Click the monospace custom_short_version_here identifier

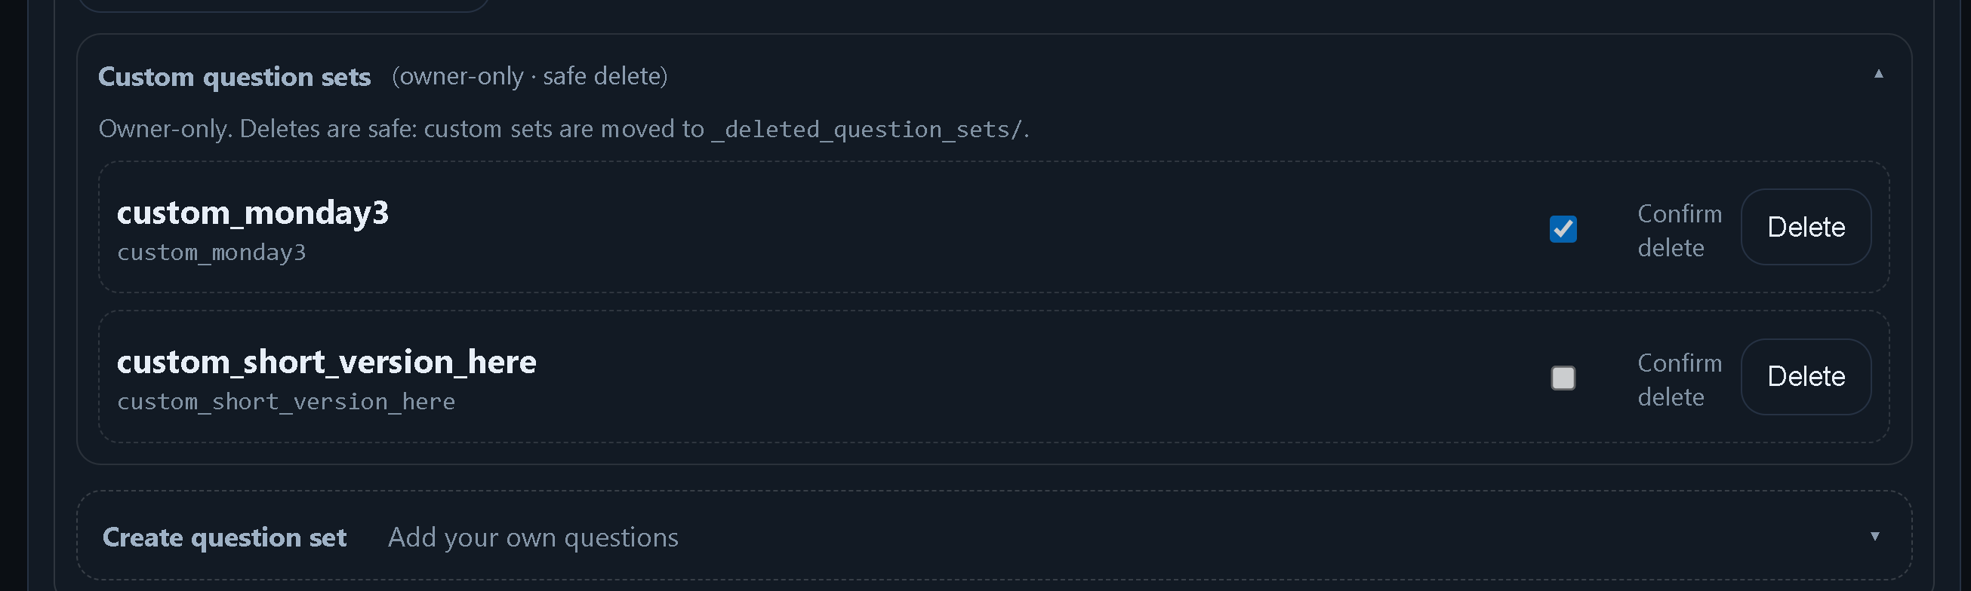[x=285, y=401]
